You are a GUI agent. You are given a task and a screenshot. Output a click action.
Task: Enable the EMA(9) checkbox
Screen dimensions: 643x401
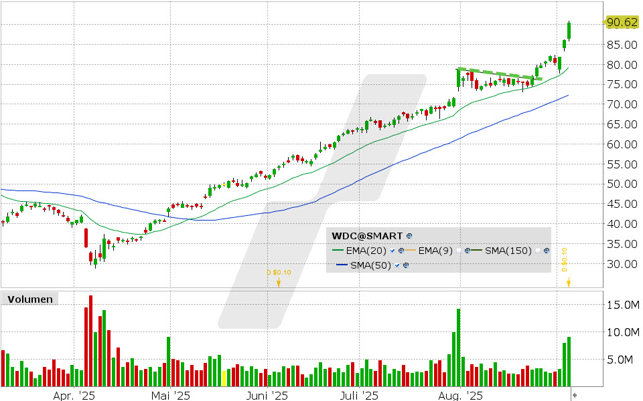point(459,251)
